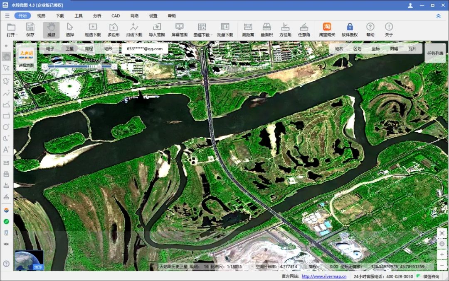Open the Network (网络) ribbon tab
This screenshot has height=281, width=449.
(134, 16)
